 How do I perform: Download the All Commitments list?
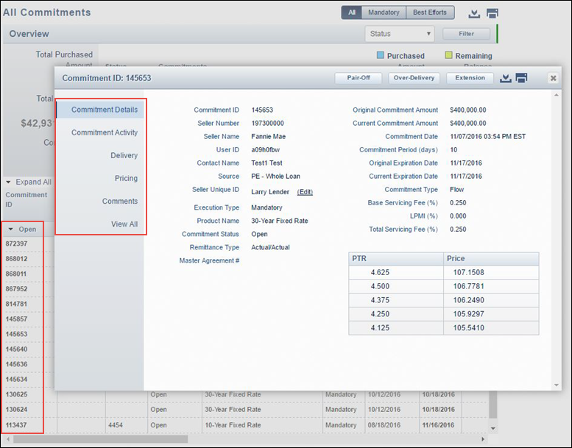[x=474, y=14]
